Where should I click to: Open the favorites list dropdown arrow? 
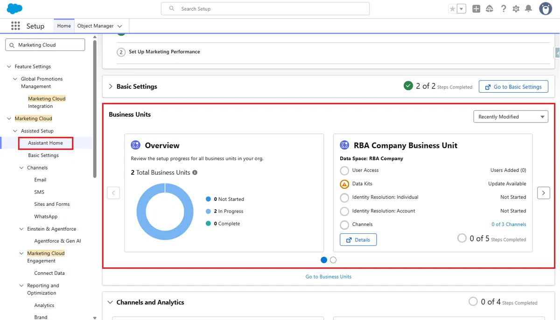pyautogui.click(x=462, y=9)
